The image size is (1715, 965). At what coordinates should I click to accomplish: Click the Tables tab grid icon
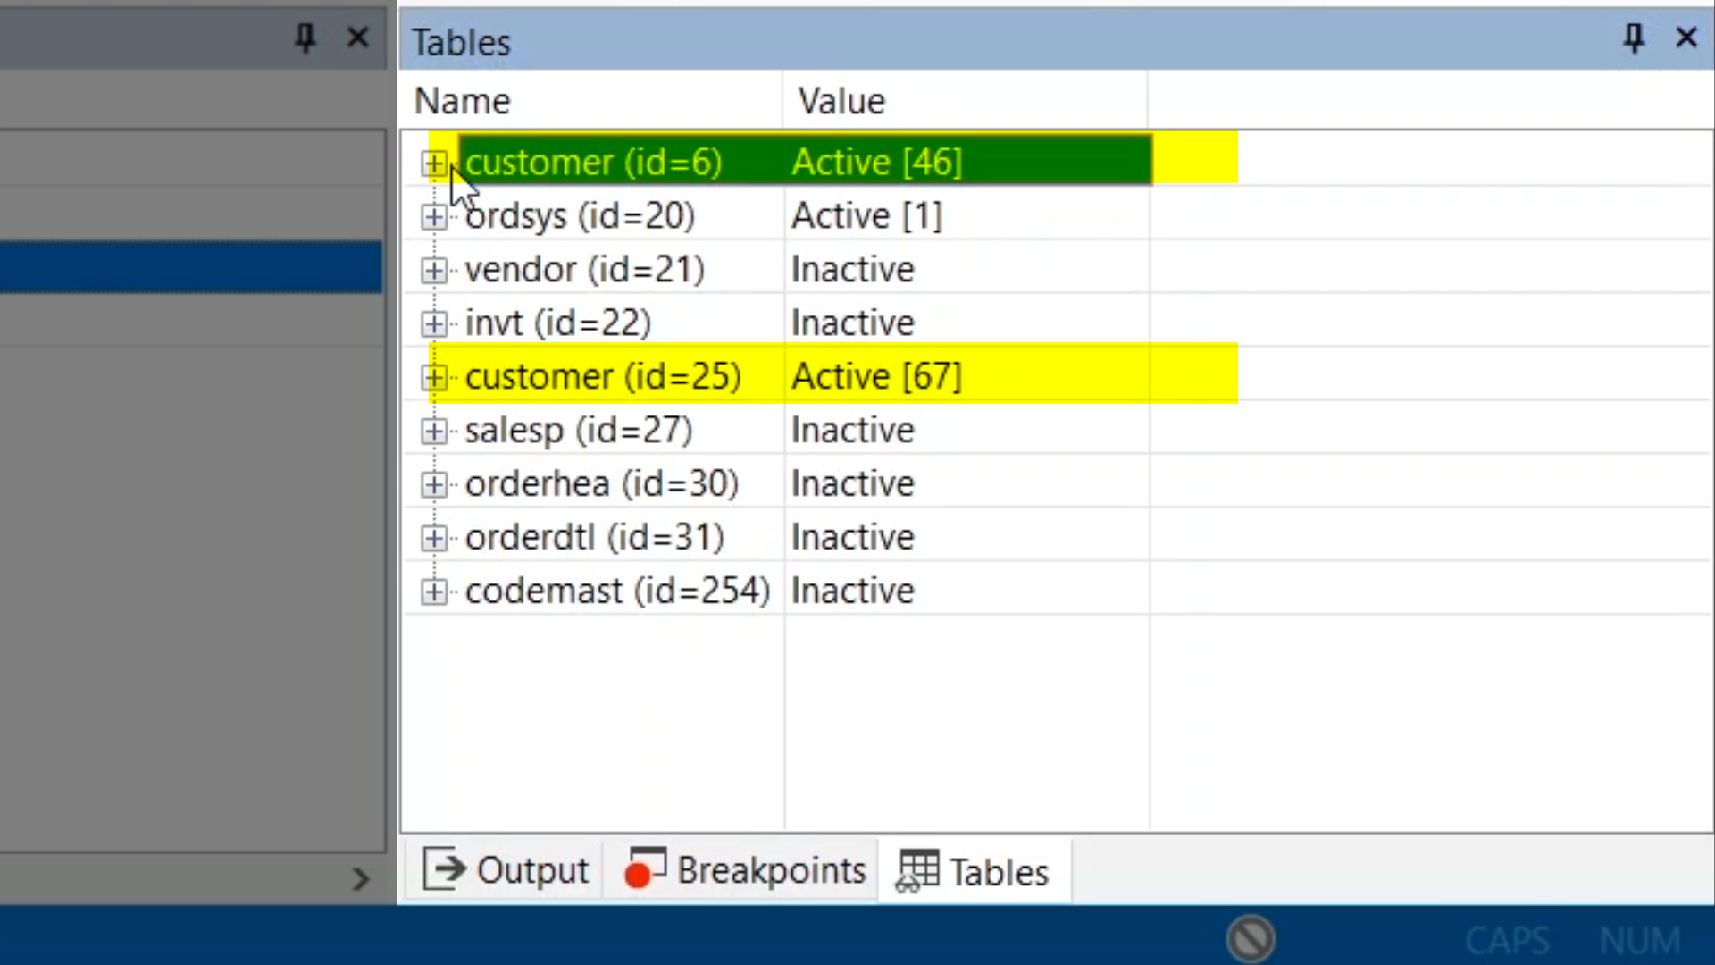click(917, 870)
